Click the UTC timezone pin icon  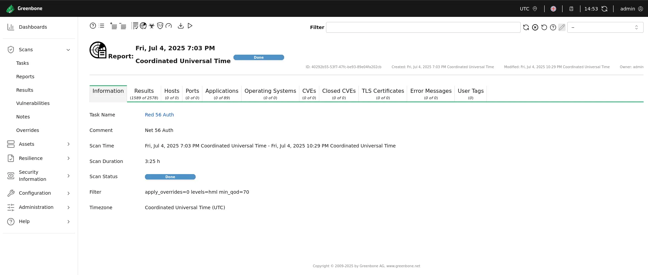[535, 9]
